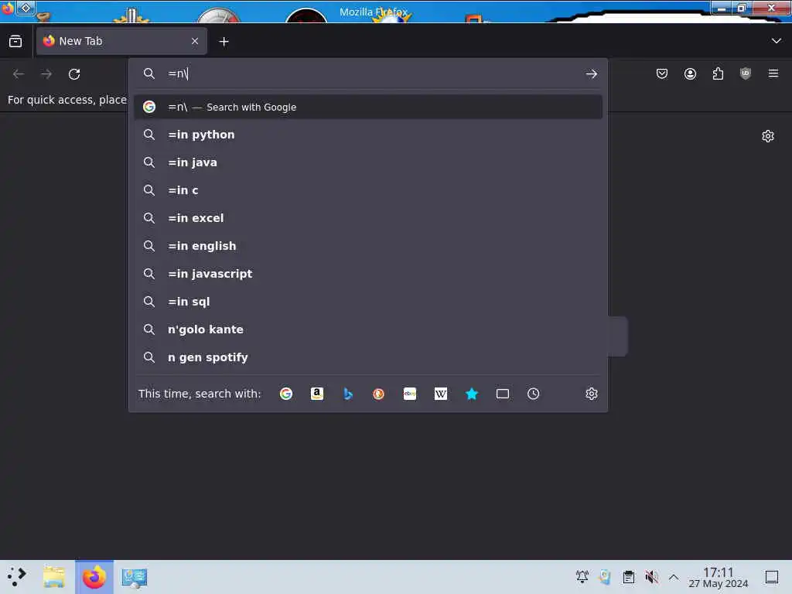Viewport: 792px width, 594px height.
Task: Search in open Tabs icon
Action: [503, 394]
